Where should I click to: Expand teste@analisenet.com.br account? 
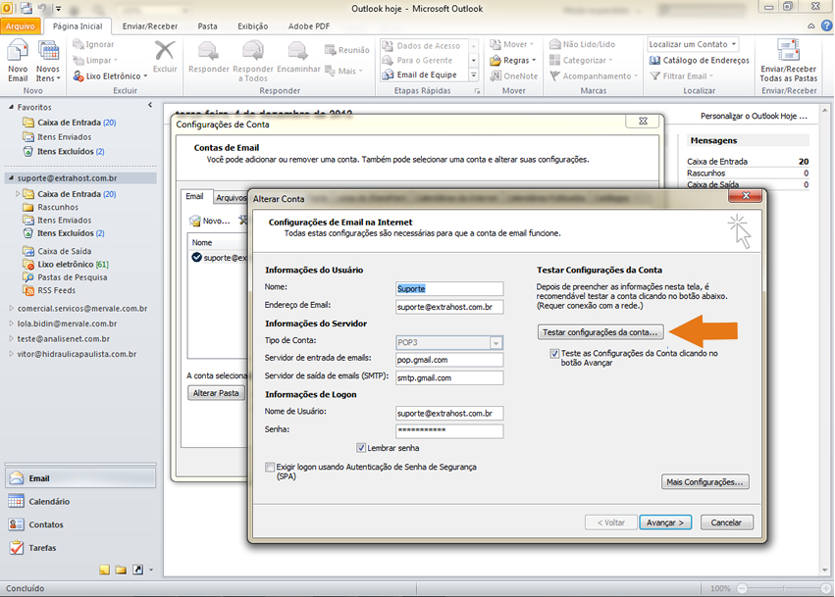click(11, 338)
